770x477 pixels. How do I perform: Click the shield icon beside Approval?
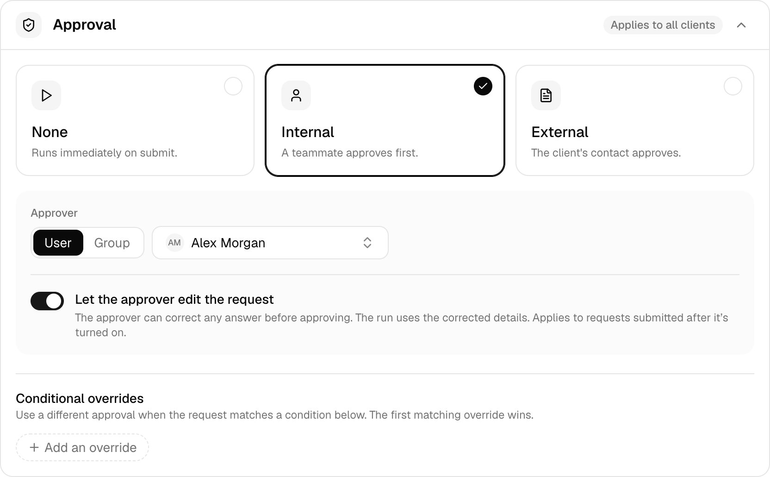pyautogui.click(x=29, y=25)
